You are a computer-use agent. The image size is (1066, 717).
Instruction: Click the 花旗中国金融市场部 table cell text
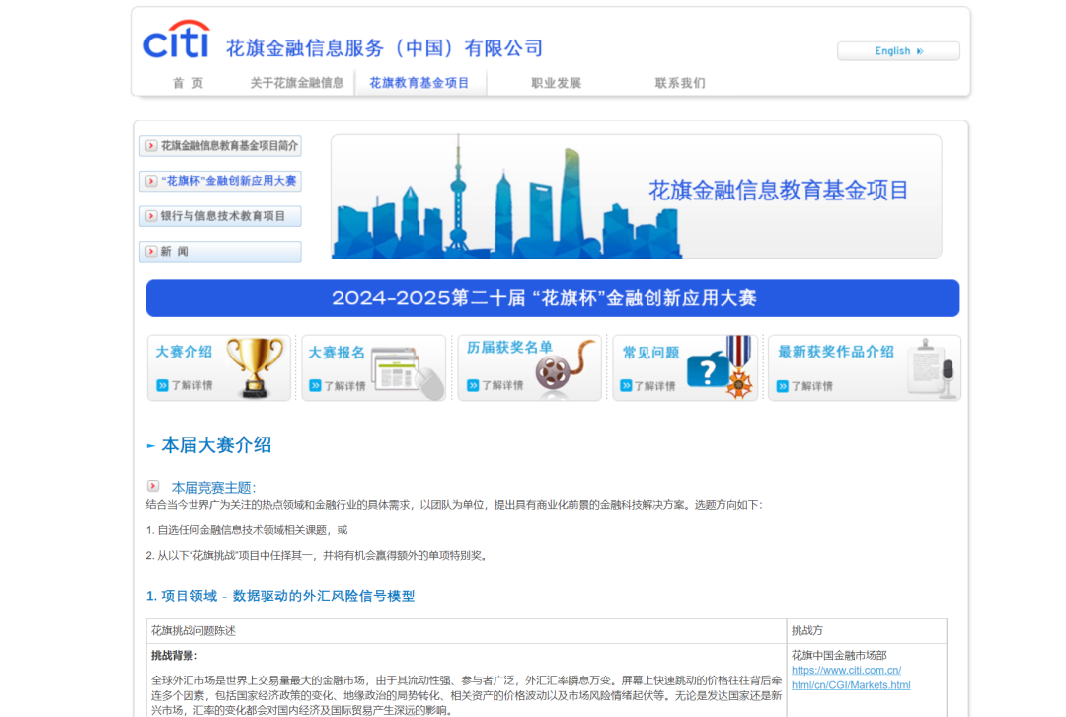click(839, 655)
